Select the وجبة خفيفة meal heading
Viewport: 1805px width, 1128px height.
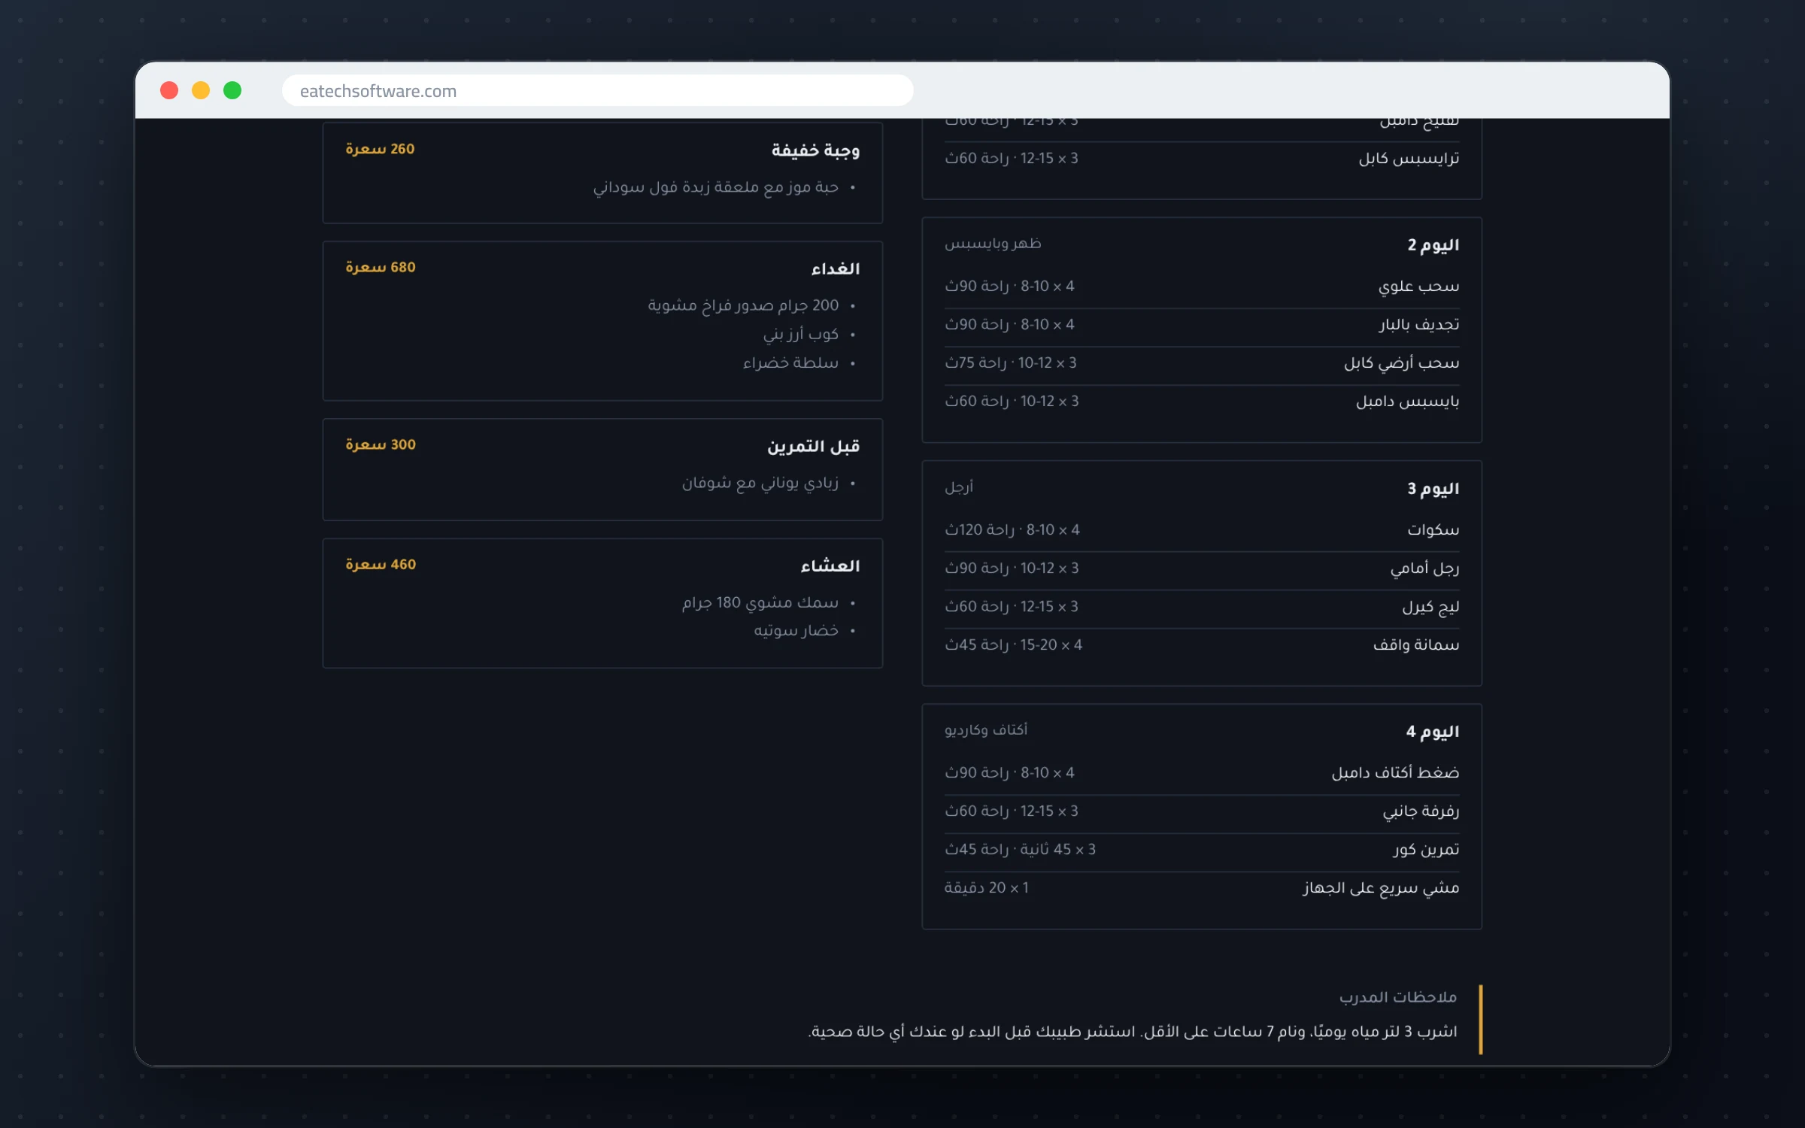coord(815,150)
